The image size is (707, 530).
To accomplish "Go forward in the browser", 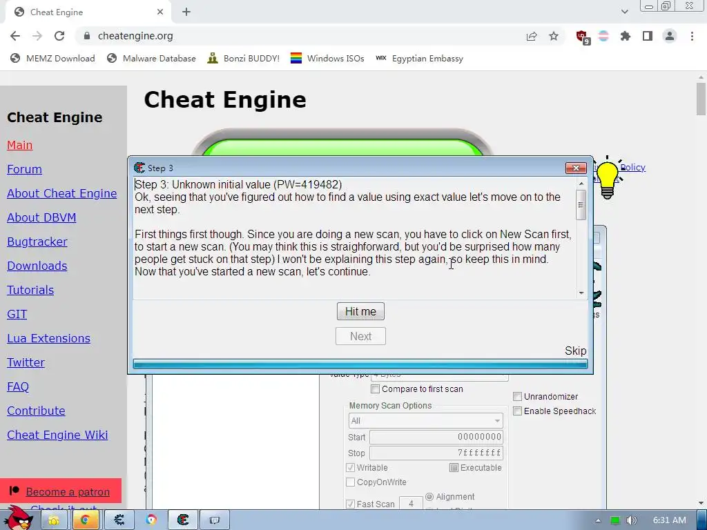I will (x=37, y=36).
